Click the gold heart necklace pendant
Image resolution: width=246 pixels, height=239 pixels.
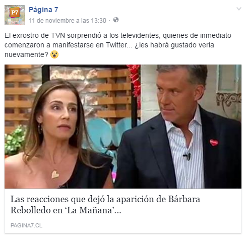55,174
